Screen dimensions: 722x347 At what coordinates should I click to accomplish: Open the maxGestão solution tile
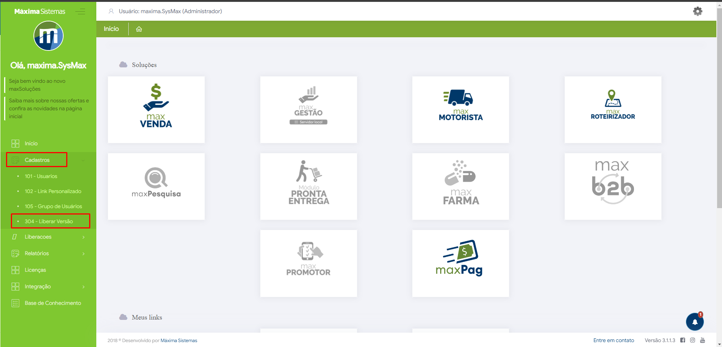click(x=309, y=110)
